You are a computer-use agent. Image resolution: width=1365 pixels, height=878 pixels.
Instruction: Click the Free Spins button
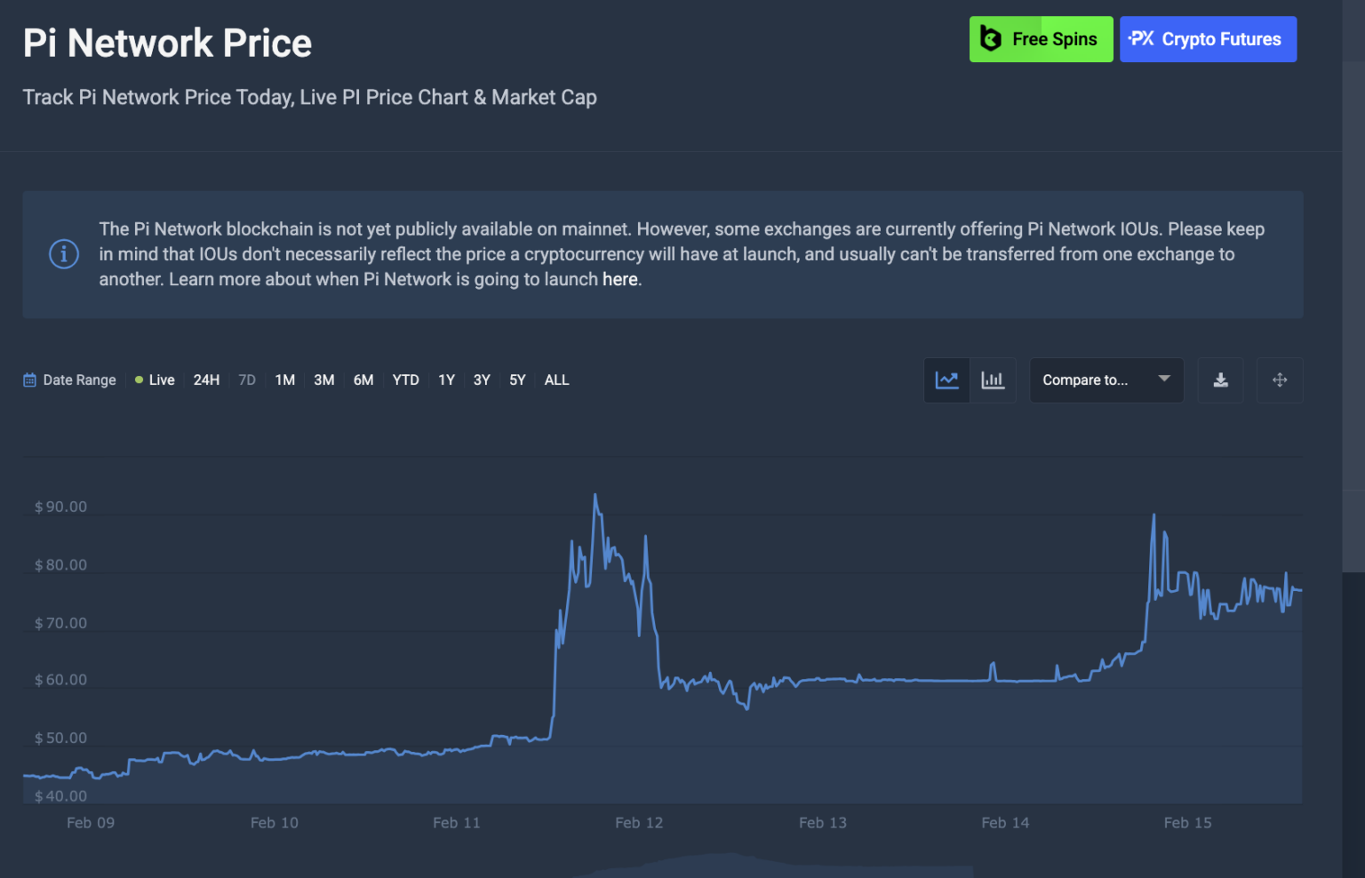tap(1041, 38)
